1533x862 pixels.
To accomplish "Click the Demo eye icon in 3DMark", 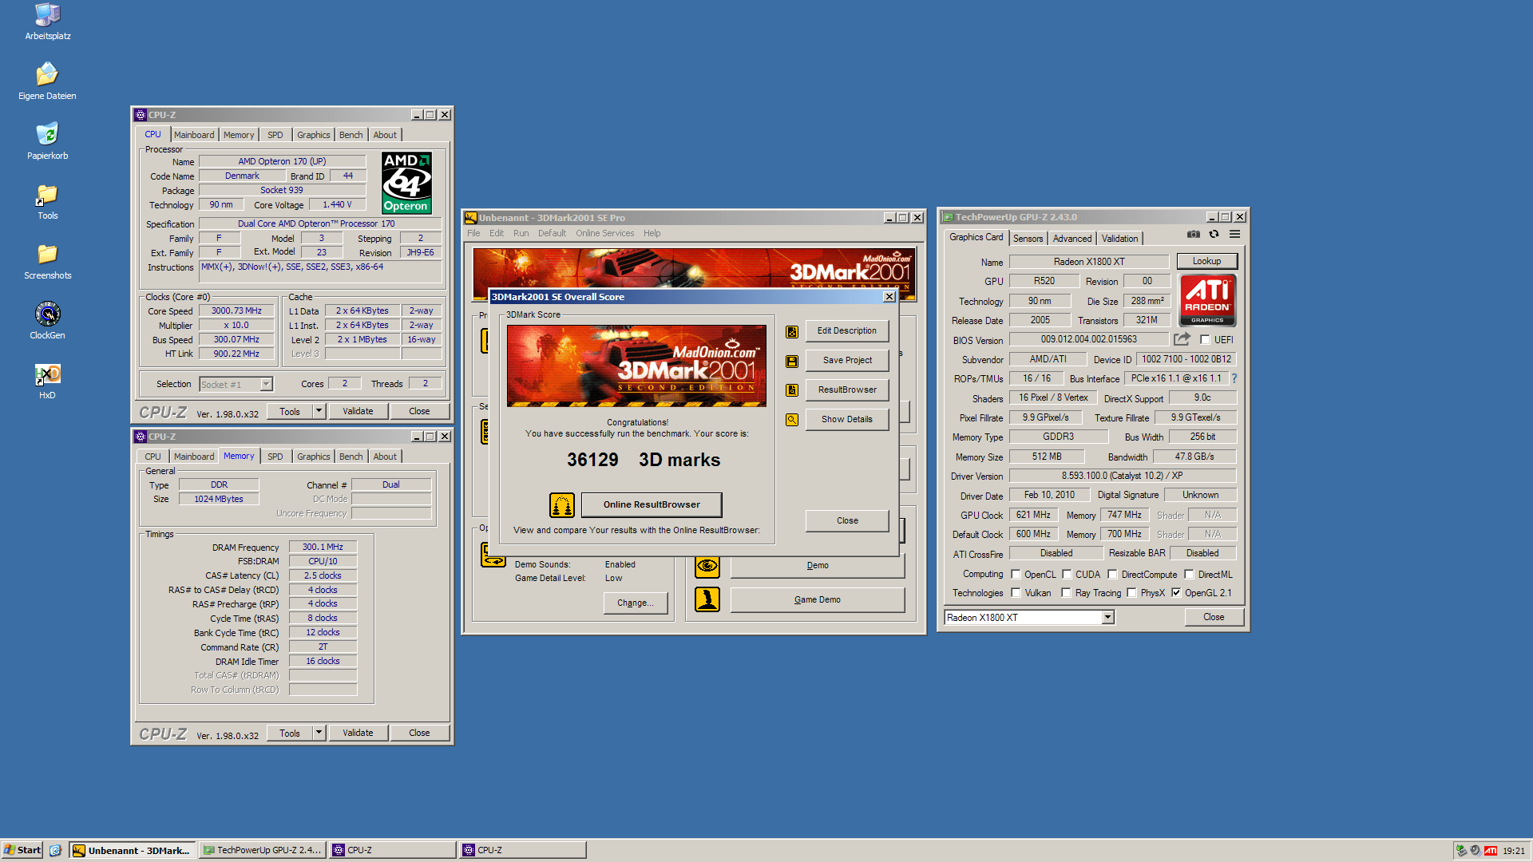I will [x=707, y=566].
